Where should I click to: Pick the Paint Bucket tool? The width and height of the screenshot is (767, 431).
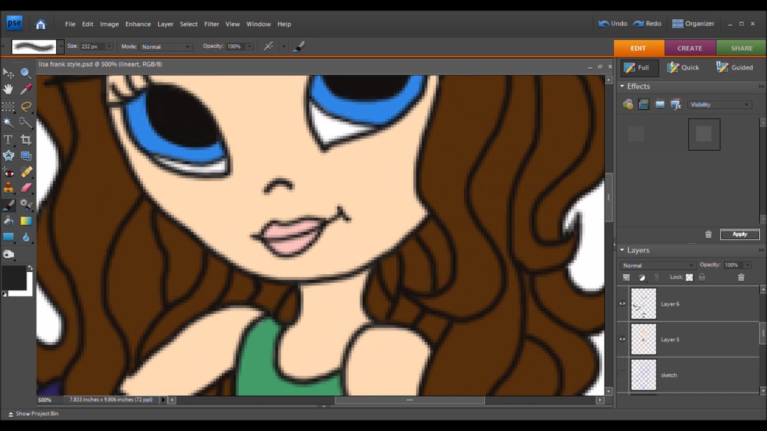click(x=8, y=221)
